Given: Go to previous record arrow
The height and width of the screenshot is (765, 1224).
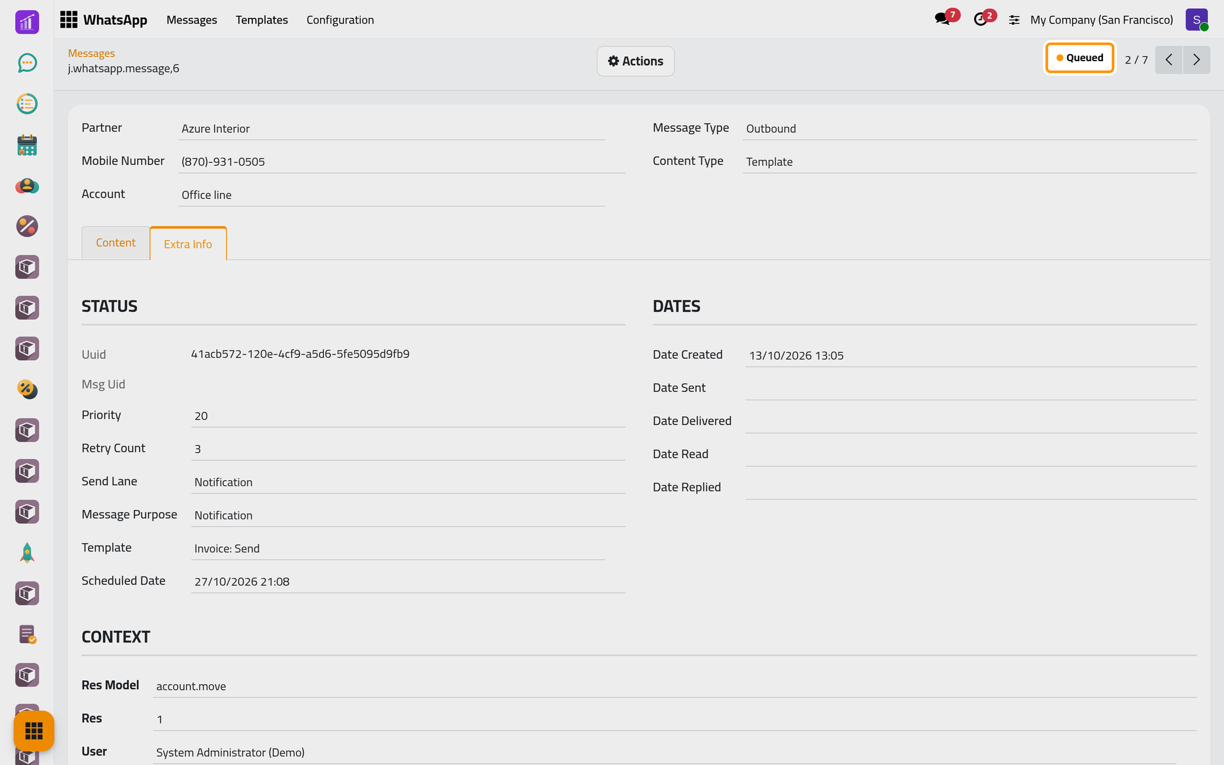Looking at the screenshot, I should 1169,60.
